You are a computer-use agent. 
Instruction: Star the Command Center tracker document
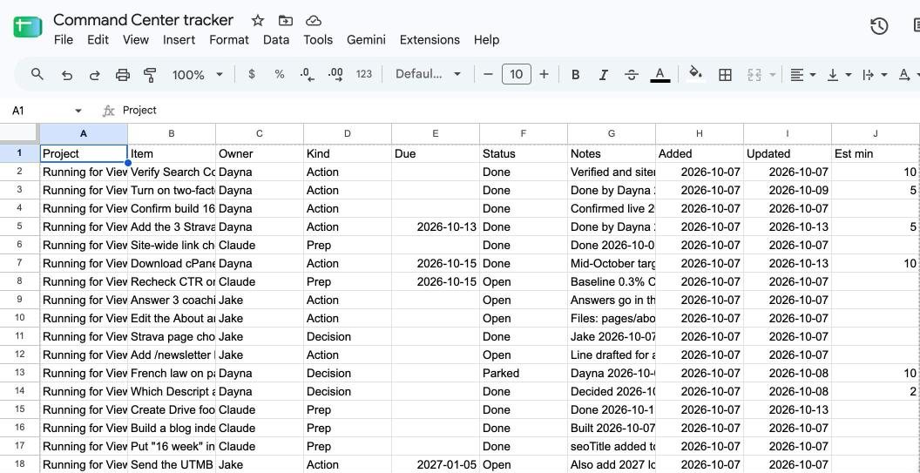tap(258, 21)
